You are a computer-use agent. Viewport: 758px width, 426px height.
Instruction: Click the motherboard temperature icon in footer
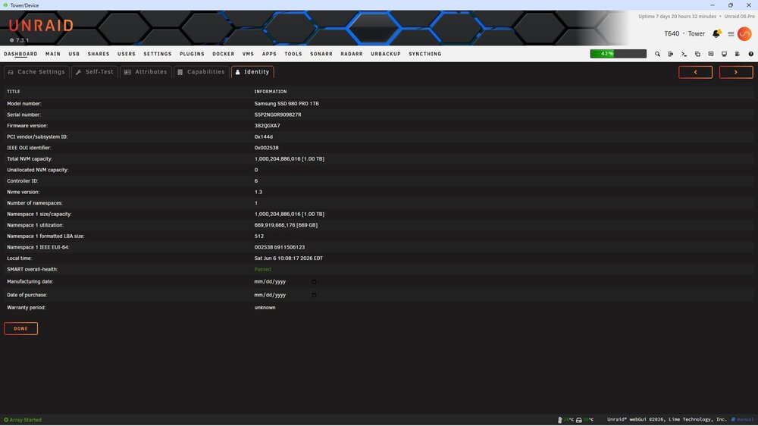pos(578,420)
